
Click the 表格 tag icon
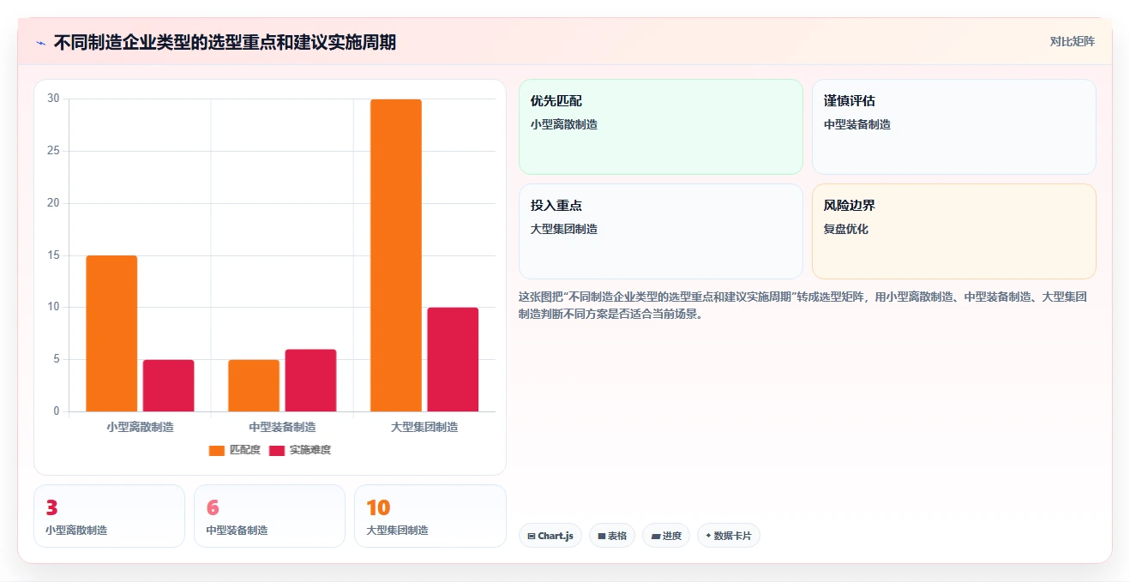click(x=602, y=537)
